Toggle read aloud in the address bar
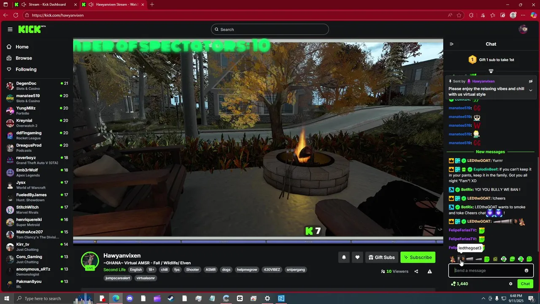540x304 pixels. pos(450,15)
